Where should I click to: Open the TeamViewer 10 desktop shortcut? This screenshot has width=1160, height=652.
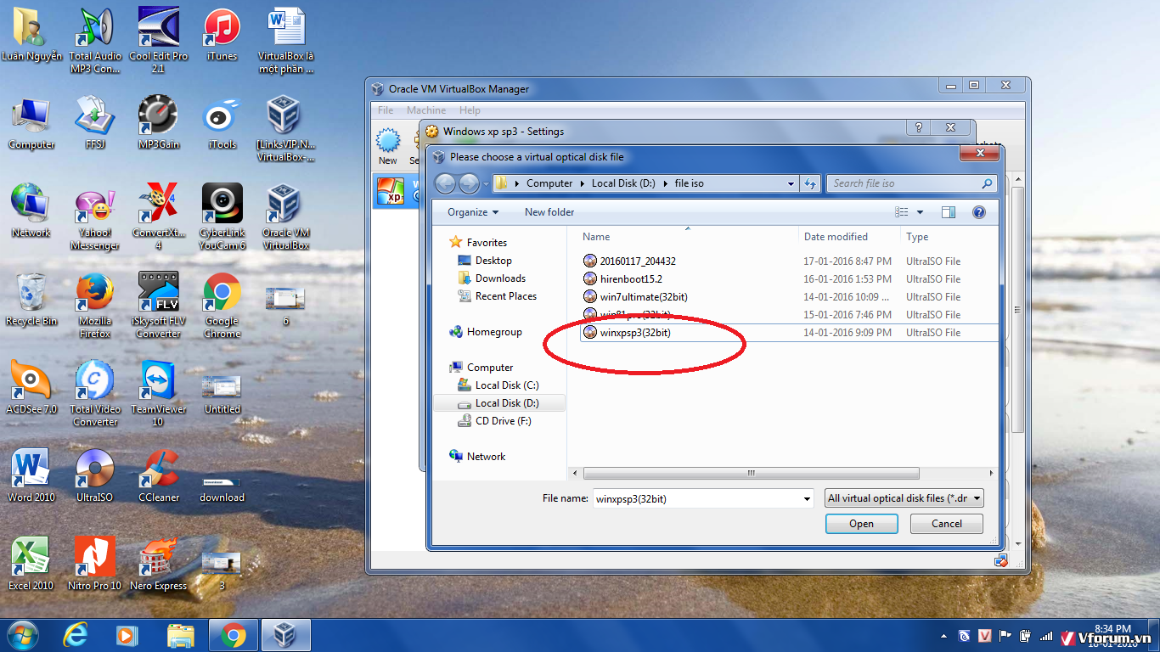pyautogui.click(x=159, y=393)
